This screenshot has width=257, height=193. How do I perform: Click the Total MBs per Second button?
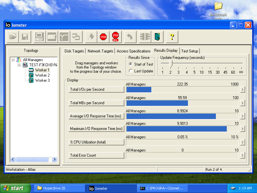(96, 103)
